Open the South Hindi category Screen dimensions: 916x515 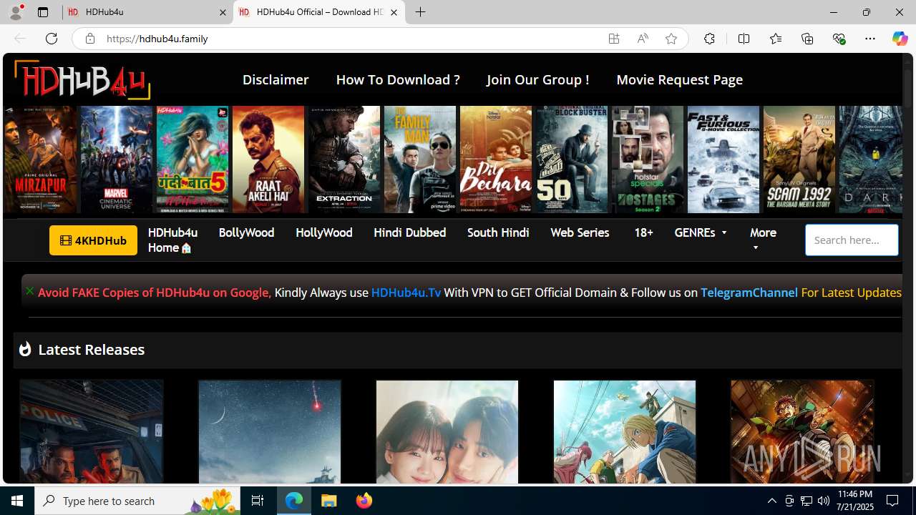[498, 232]
